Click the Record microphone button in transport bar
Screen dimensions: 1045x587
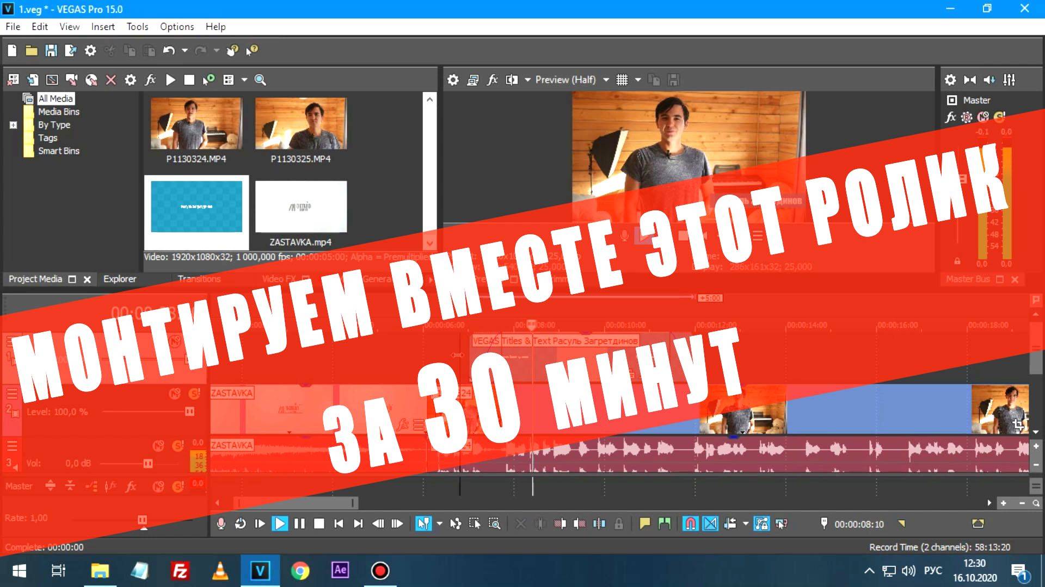pyautogui.click(x=220, y=524)
